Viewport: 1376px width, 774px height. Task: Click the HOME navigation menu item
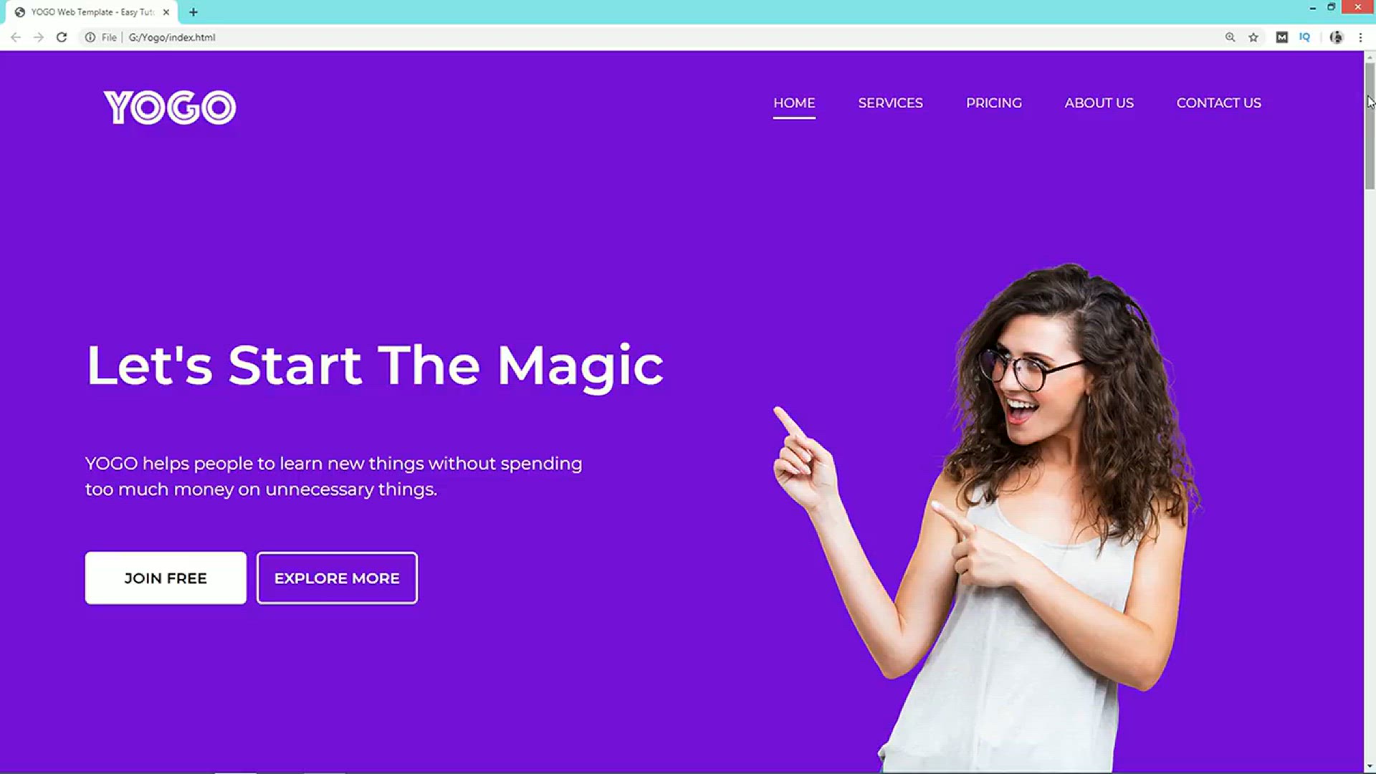click(x=794, y=103)
